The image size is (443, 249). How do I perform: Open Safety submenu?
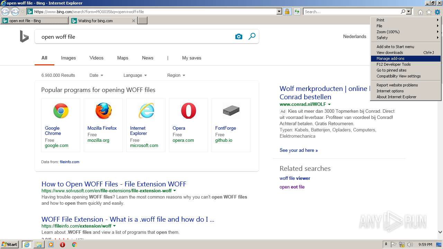[405, 38]
